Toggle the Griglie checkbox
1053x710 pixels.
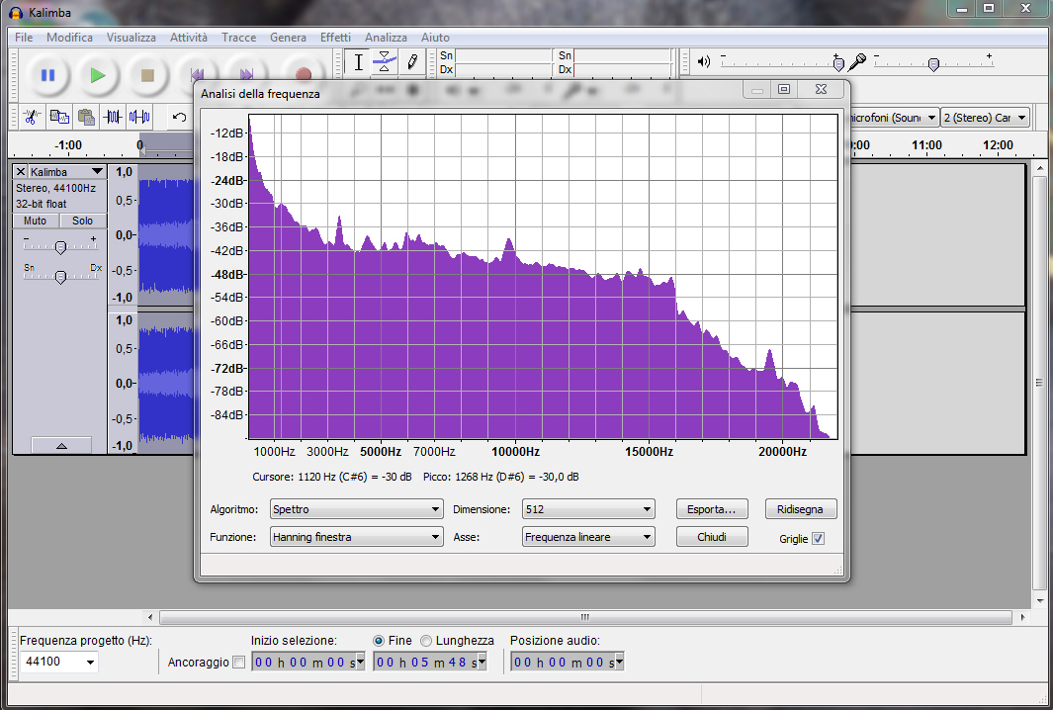point(818,539)
